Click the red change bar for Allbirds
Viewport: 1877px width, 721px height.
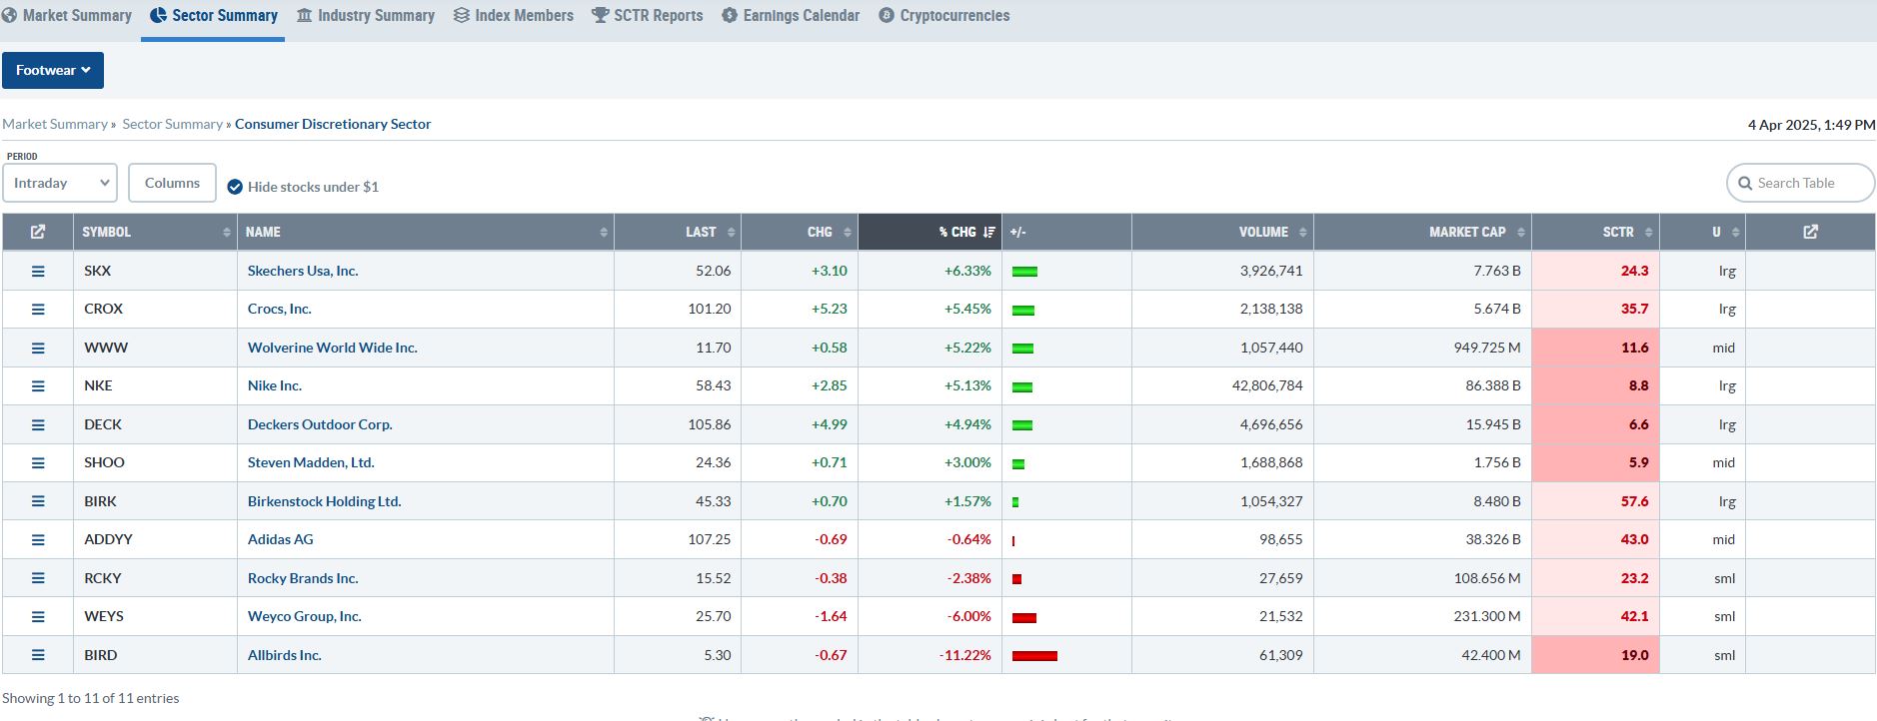tap(1034, 656)
